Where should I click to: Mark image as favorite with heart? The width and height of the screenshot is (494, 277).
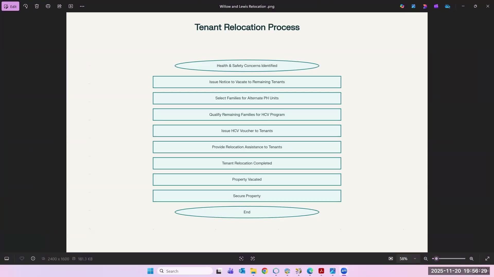(x=22, y=259)
